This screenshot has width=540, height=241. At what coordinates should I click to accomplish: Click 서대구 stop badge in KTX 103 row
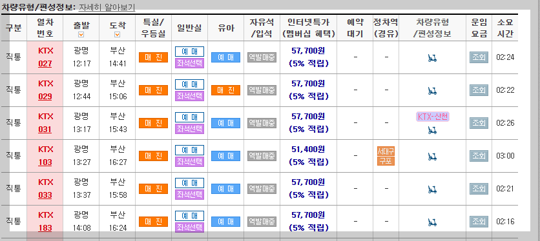coord(386,151)
